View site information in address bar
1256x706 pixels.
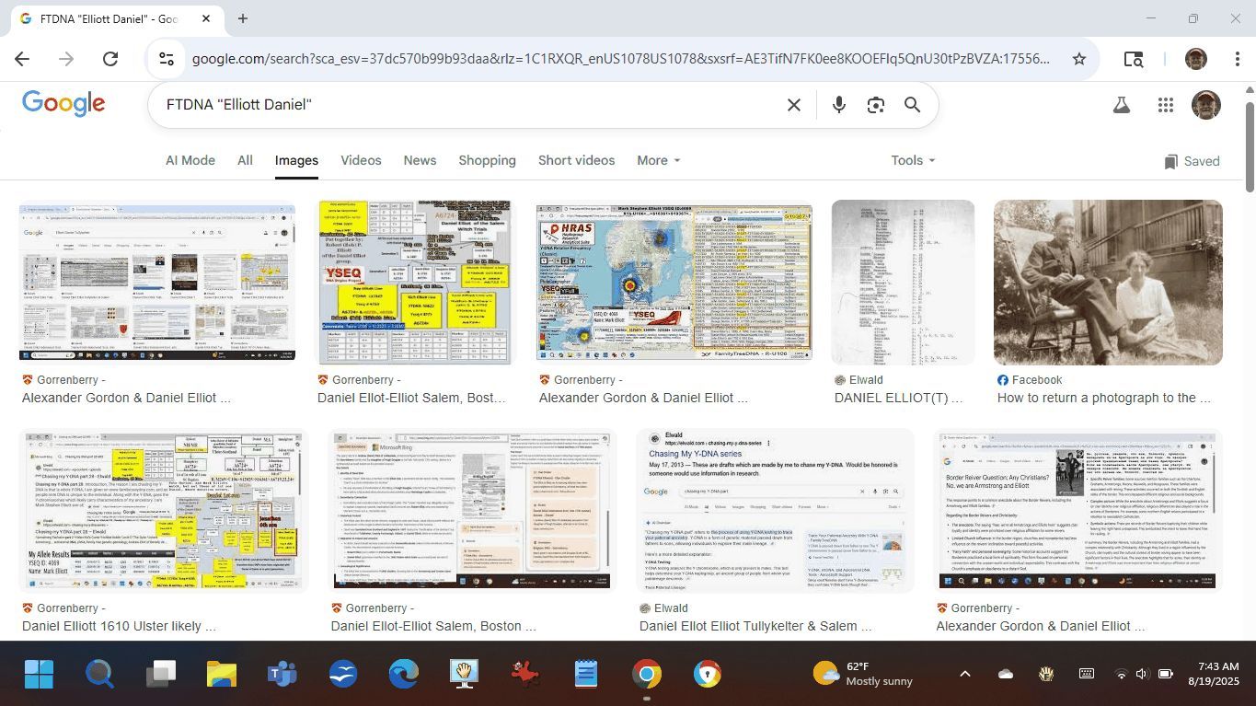point(167,59)
